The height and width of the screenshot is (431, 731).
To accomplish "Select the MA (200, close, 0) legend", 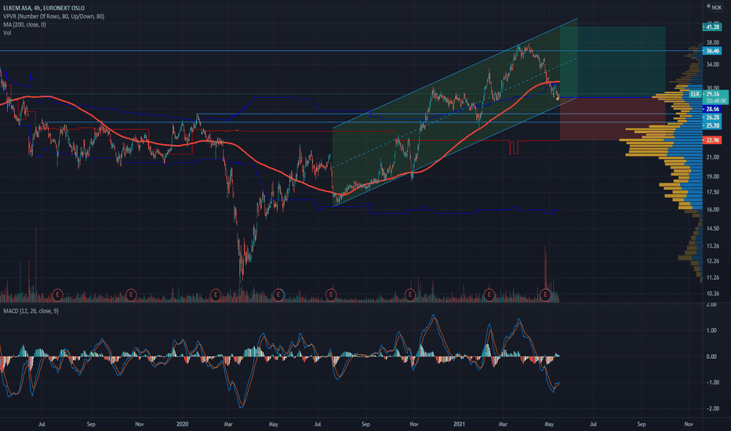I will [x=25, y=25].
